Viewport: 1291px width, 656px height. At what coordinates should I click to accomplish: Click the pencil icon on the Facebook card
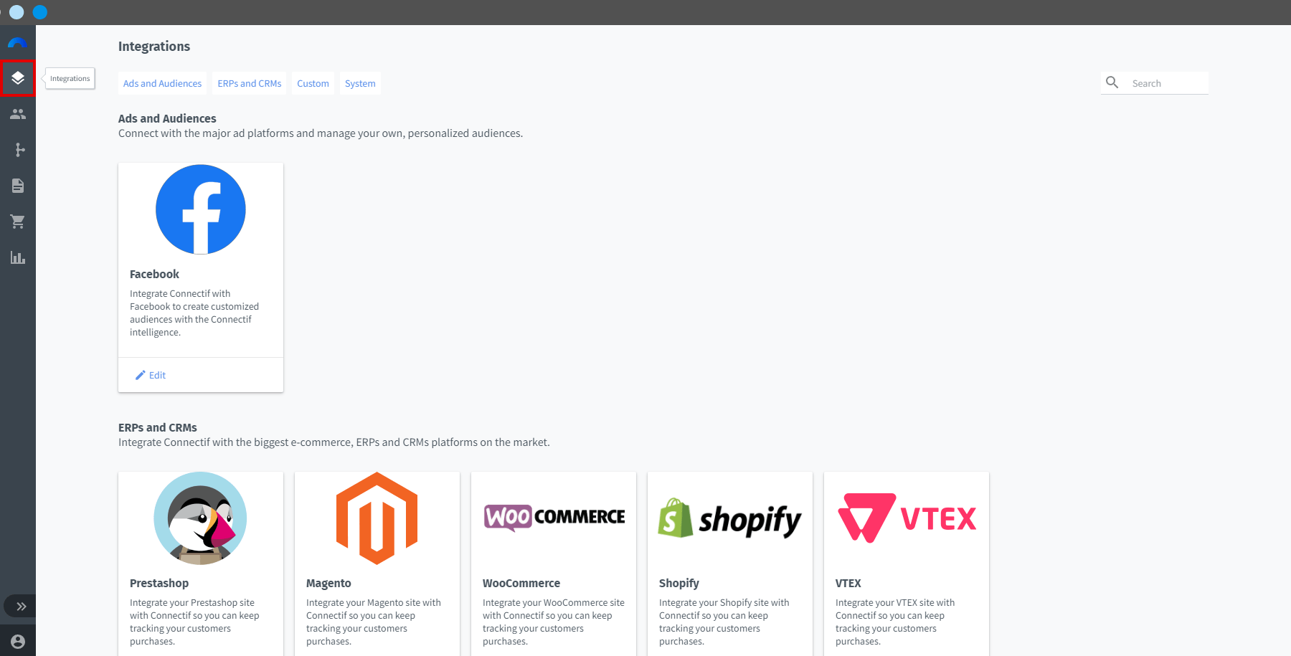click(x=141, y=375)
